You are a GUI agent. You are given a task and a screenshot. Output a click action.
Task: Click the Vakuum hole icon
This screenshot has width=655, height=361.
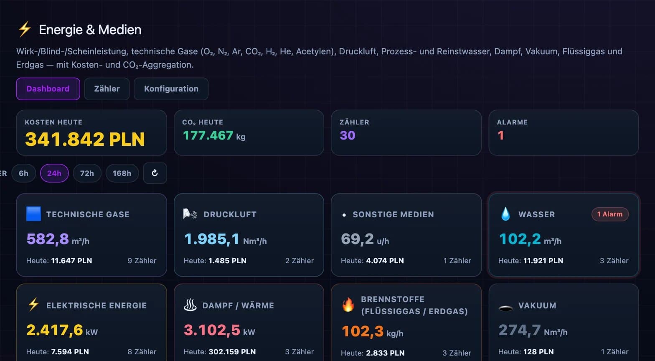coord(505,308)
